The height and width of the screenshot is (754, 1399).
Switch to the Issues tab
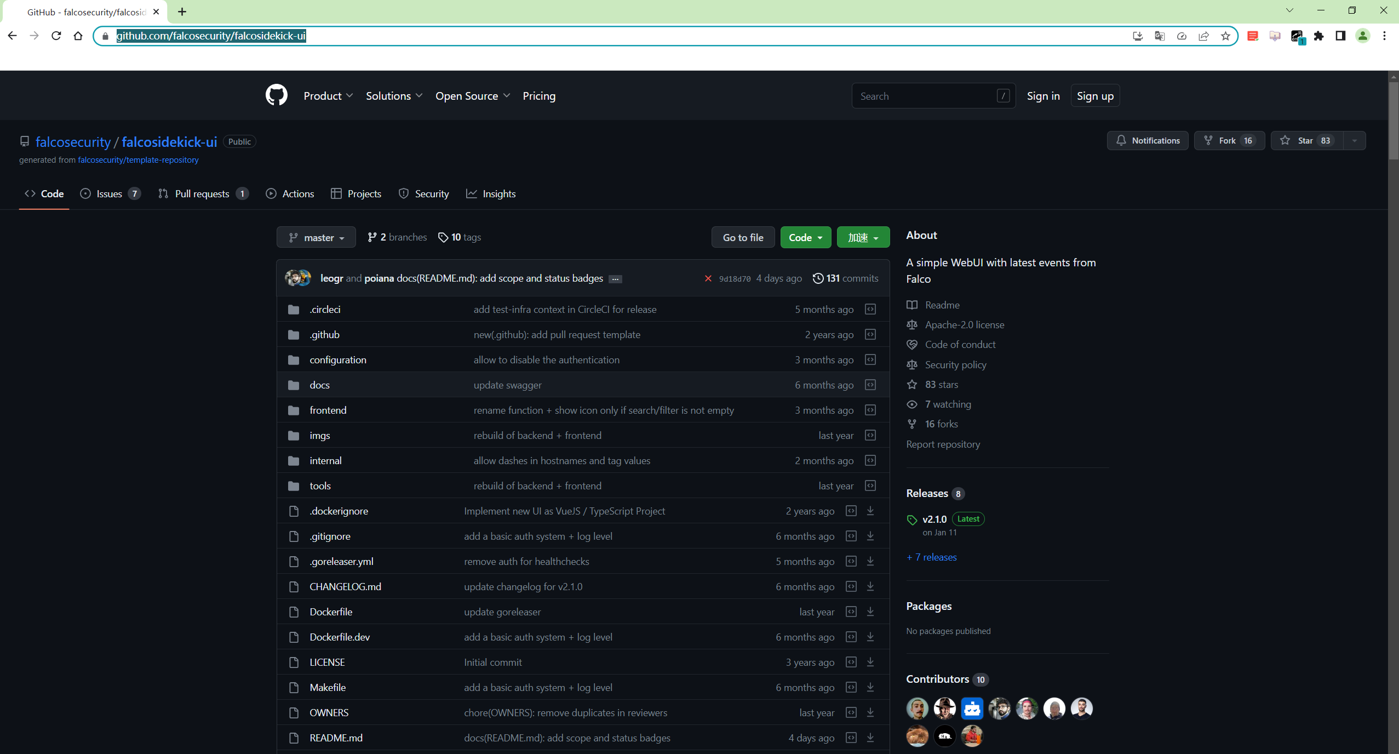[110, 193]
